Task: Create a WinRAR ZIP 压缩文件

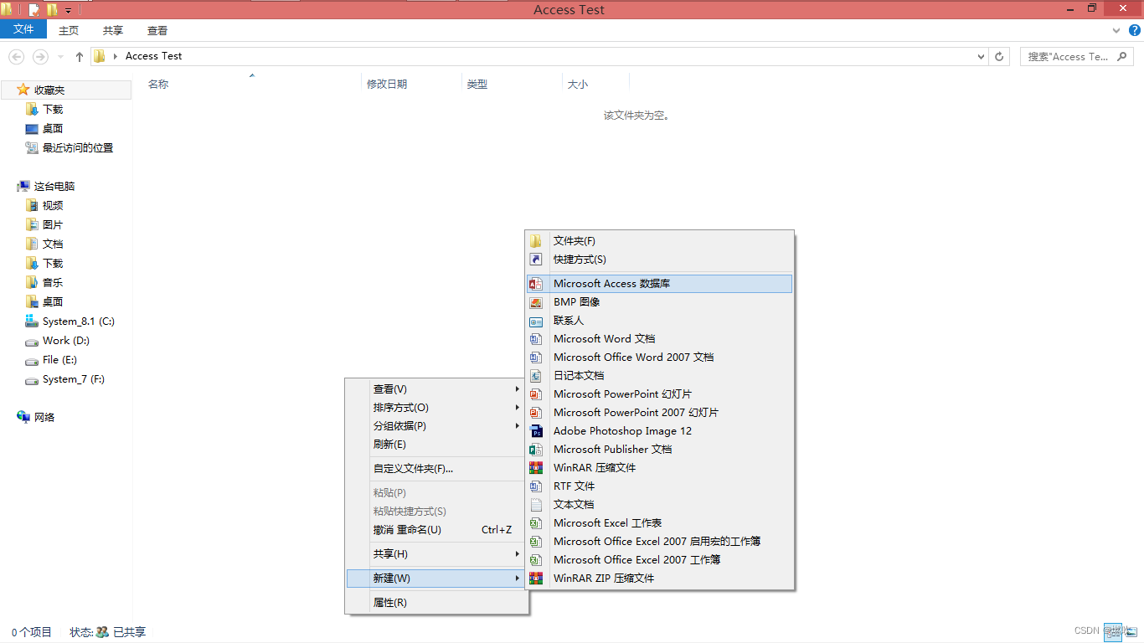Action: click(x=659, y=579)
